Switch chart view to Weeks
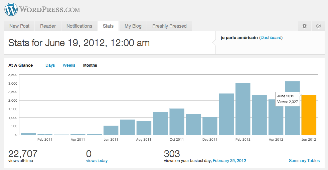 point(69,65)
